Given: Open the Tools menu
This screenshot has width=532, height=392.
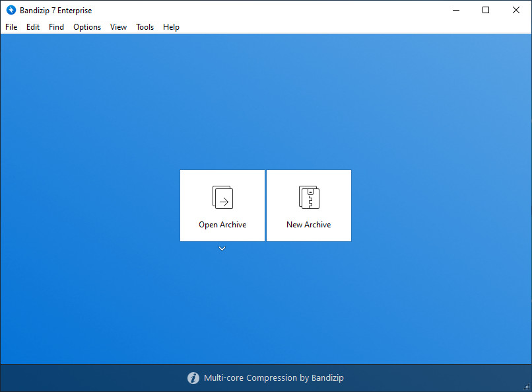Looking at the screenshot, I should pos(145,27).
